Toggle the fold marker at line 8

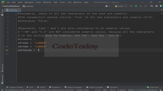pos(16,39)
